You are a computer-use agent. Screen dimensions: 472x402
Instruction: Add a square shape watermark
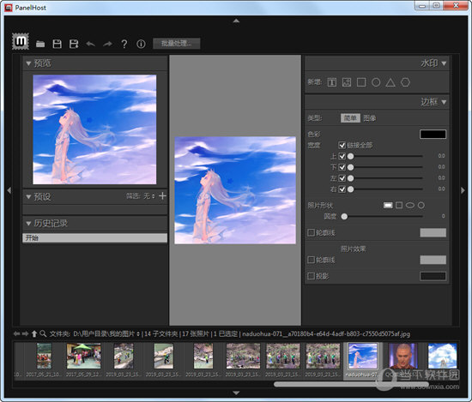361,82
